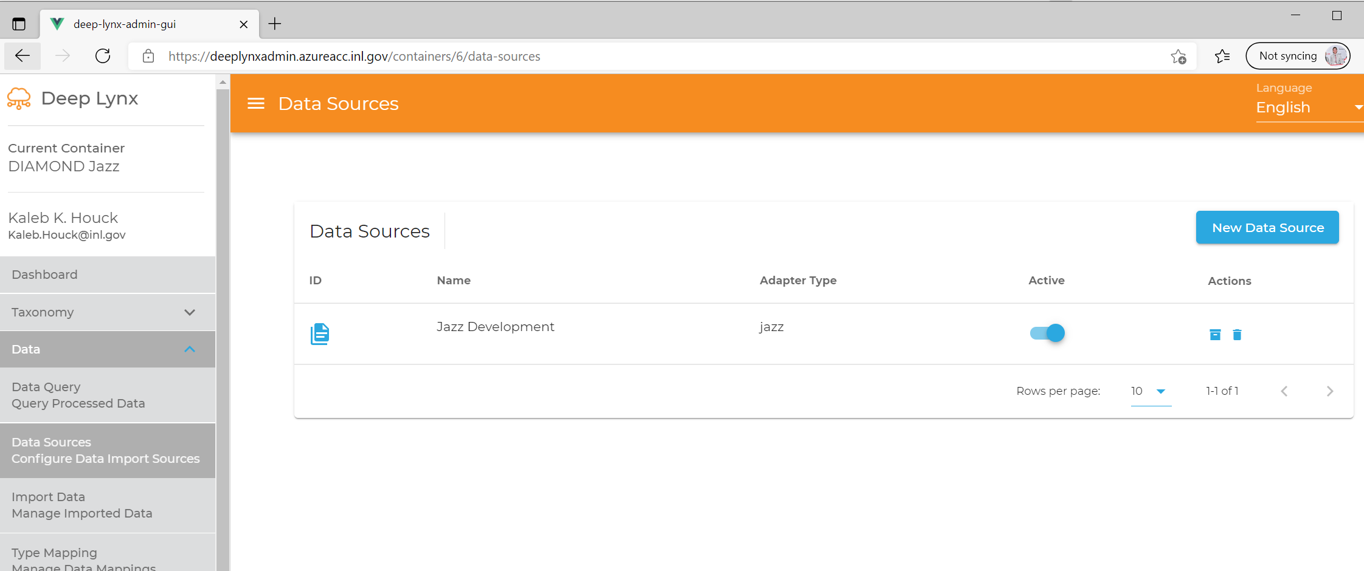Click the Not syncing profile button
This screenshot has width=1364, height=571.
tap(1297, 56)
